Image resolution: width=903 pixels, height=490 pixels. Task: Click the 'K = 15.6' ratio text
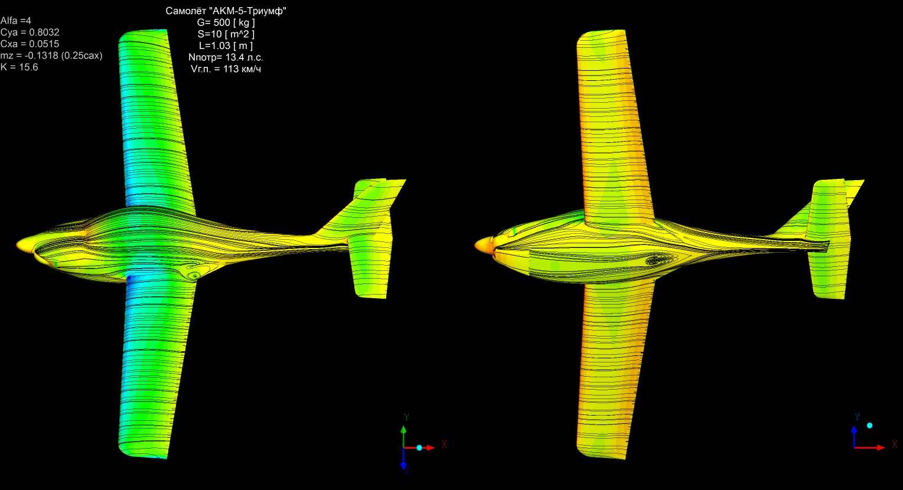pos(19,67)
